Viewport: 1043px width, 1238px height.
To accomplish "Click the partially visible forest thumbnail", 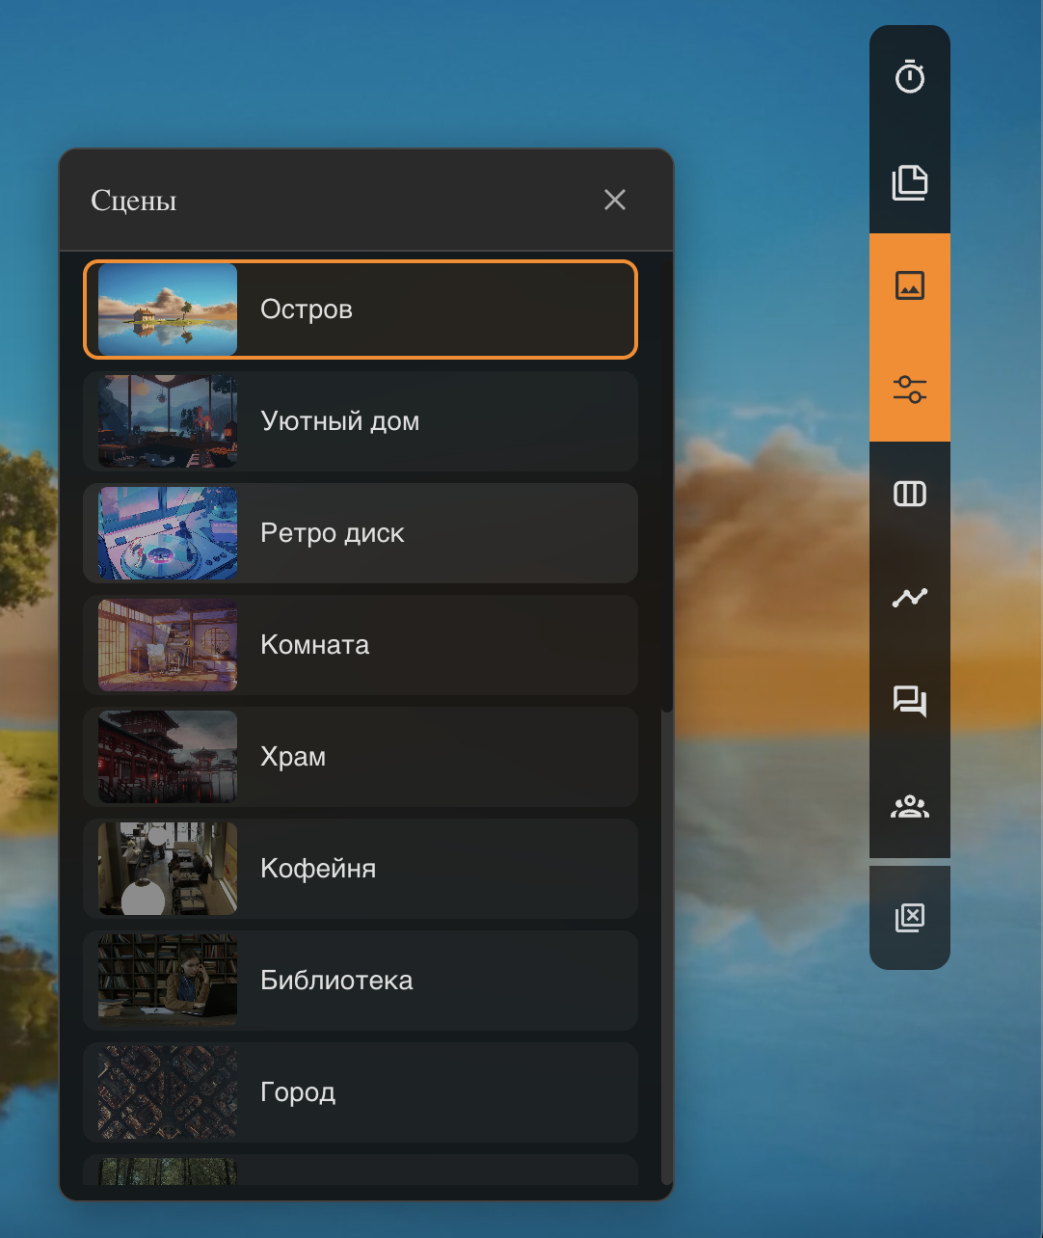I will (168, 1171).
